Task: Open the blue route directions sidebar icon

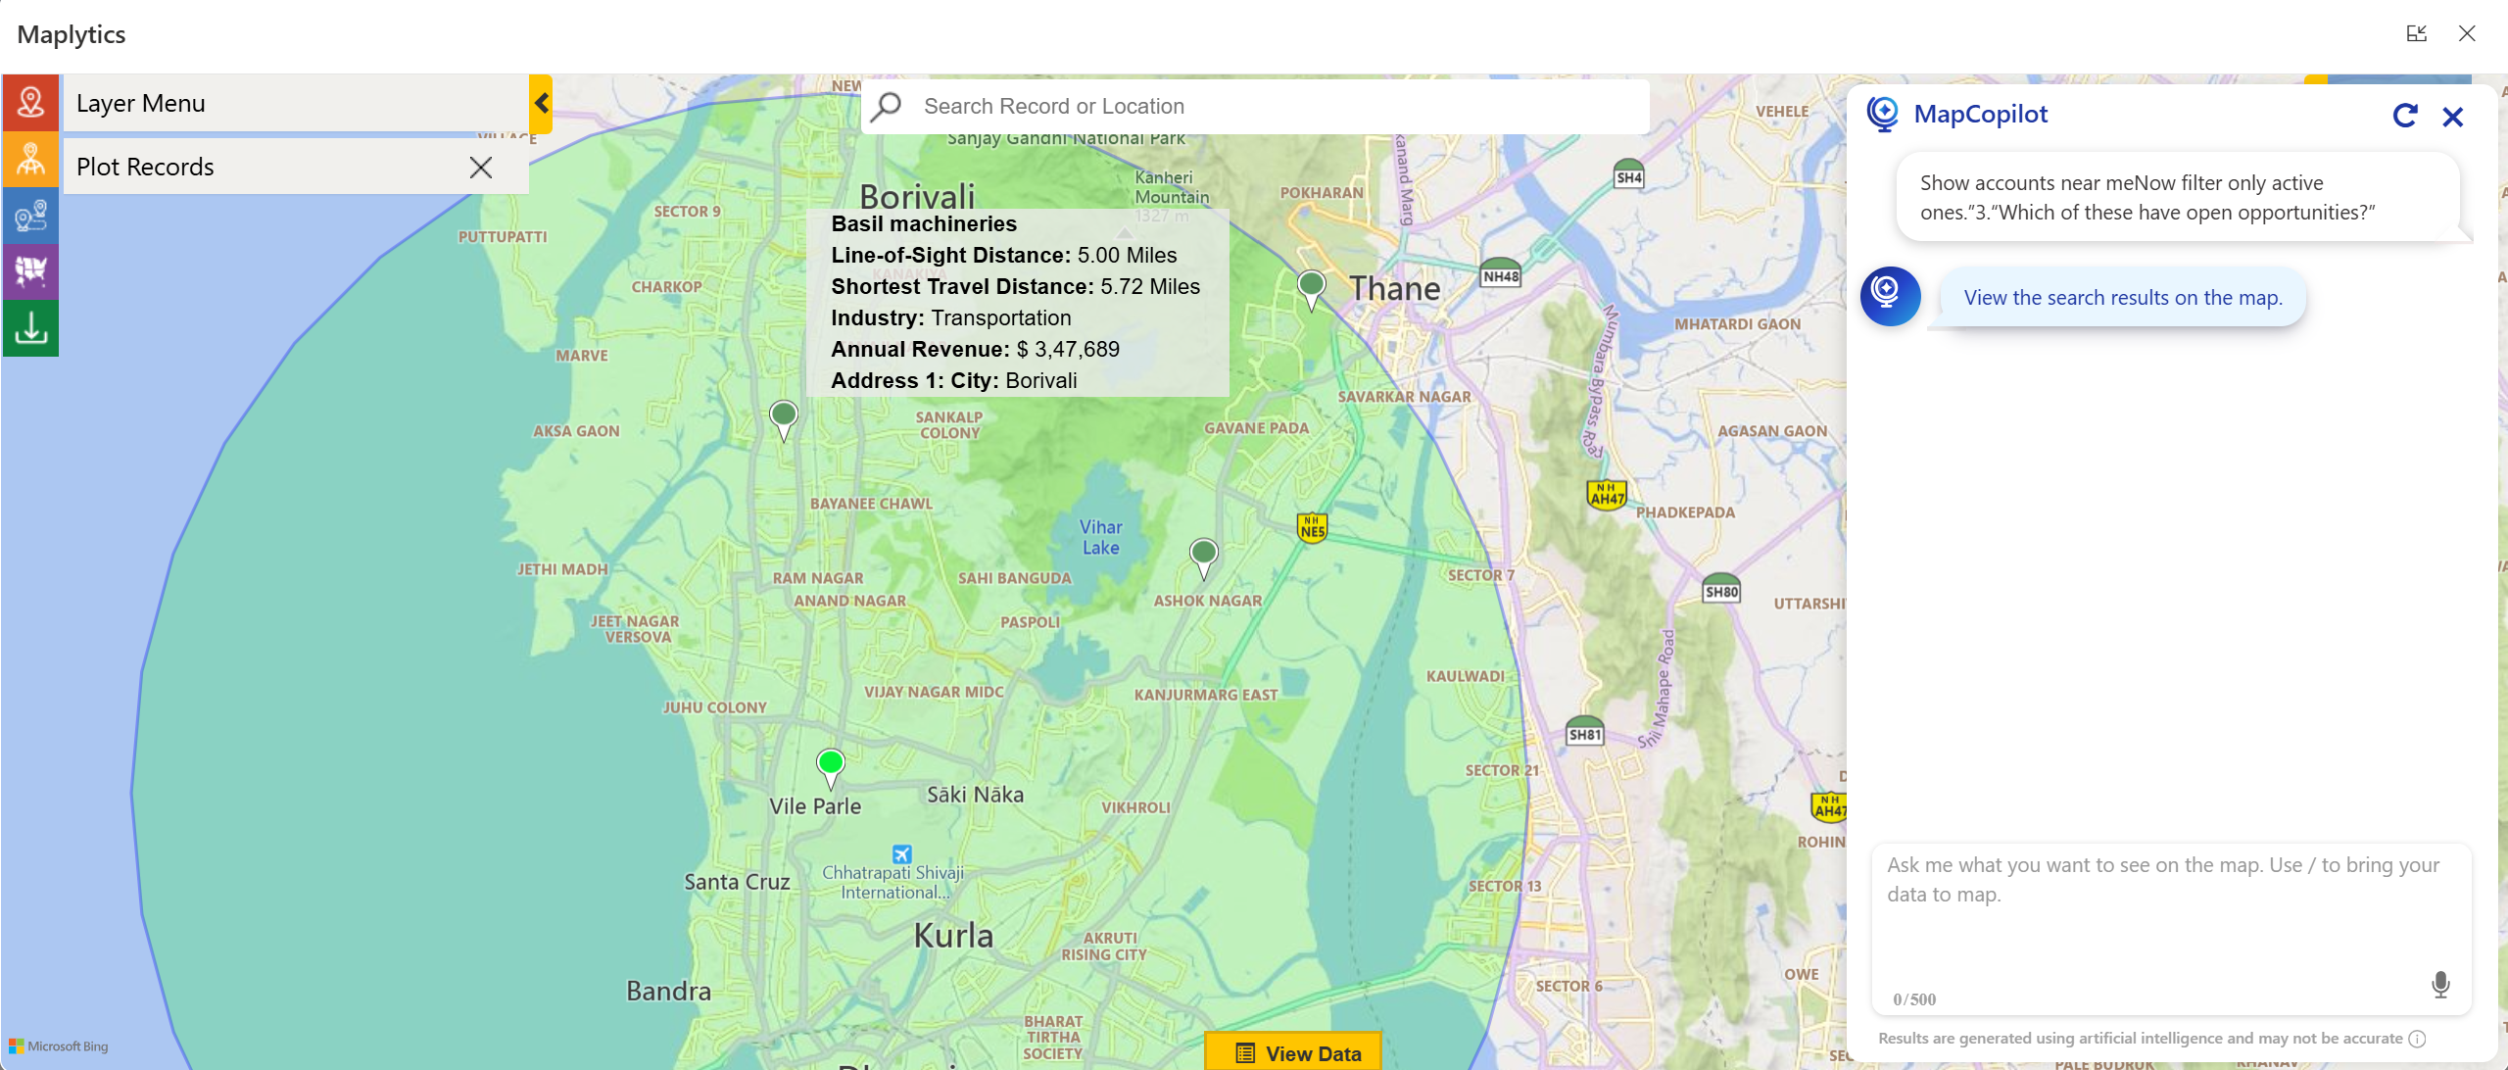Action: tap(30, 216)
